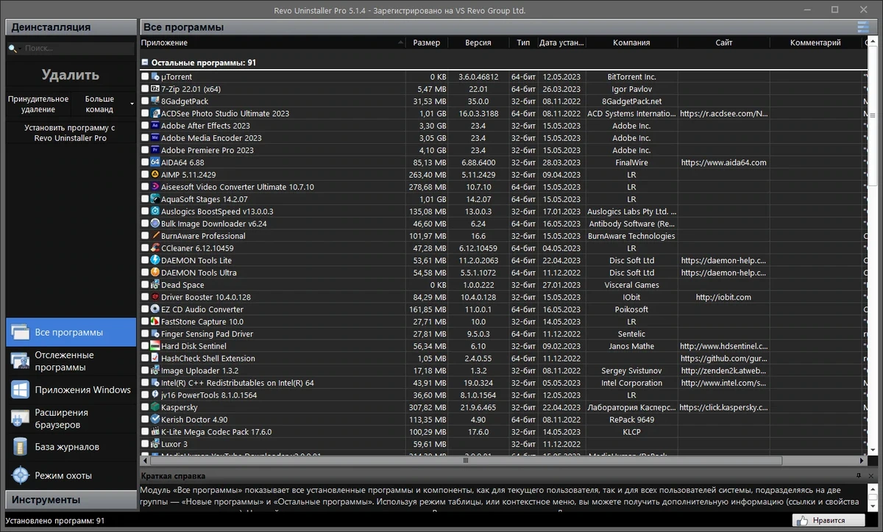883x532 pixels.
Task: Click the DAEMON Tools Ultra icon
Action: 155,273
